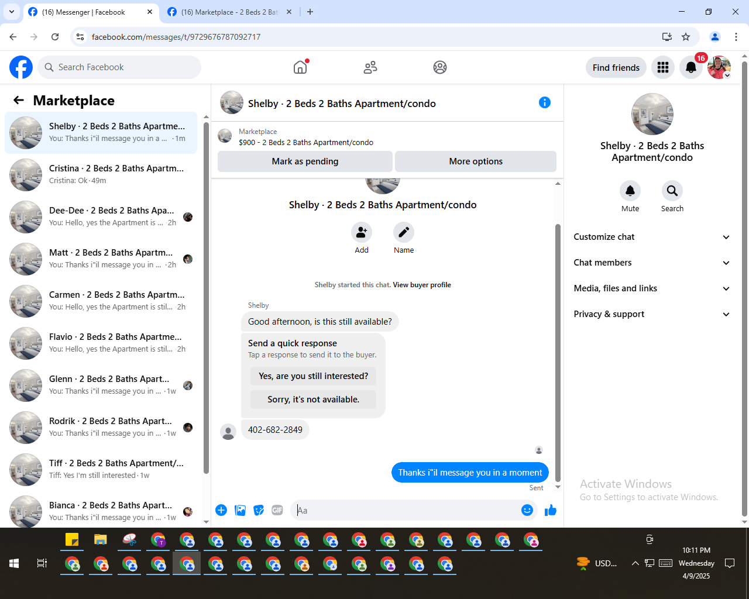749x599 pixels.
Task: Choose a sticker in composer
Action: [x=259, y=510]
